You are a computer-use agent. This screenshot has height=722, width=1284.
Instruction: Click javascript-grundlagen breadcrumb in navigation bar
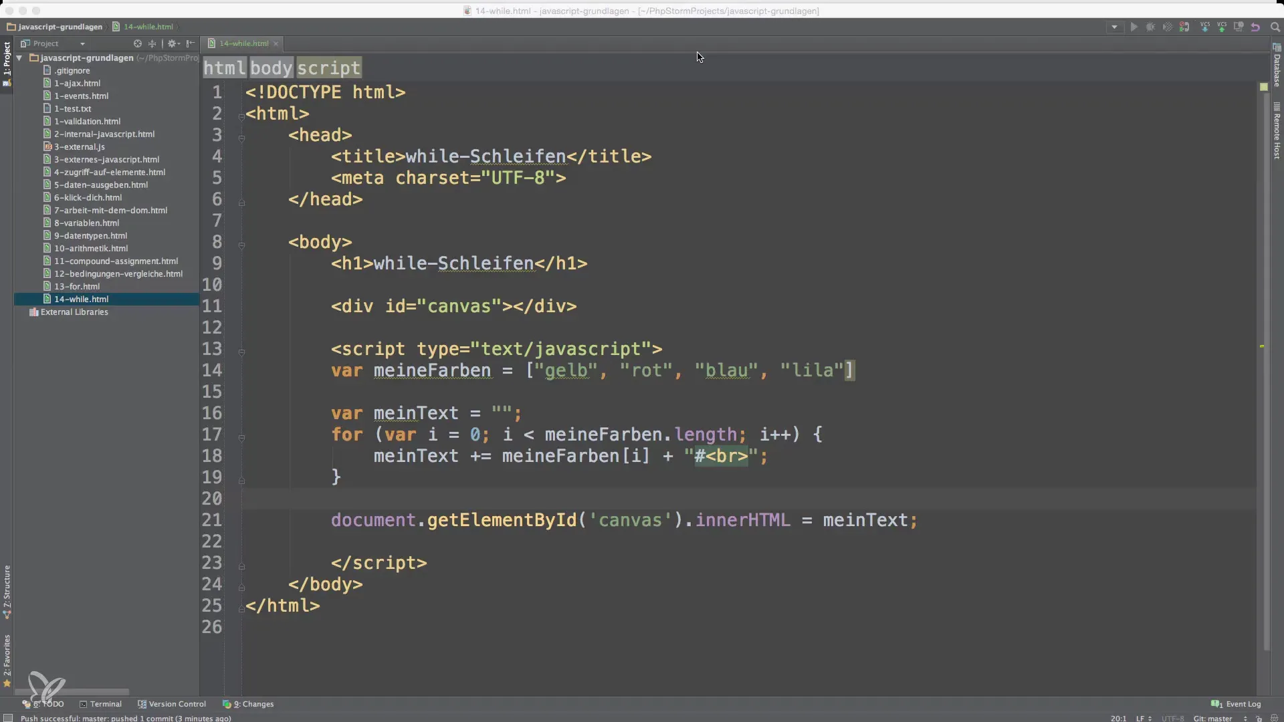55,27
